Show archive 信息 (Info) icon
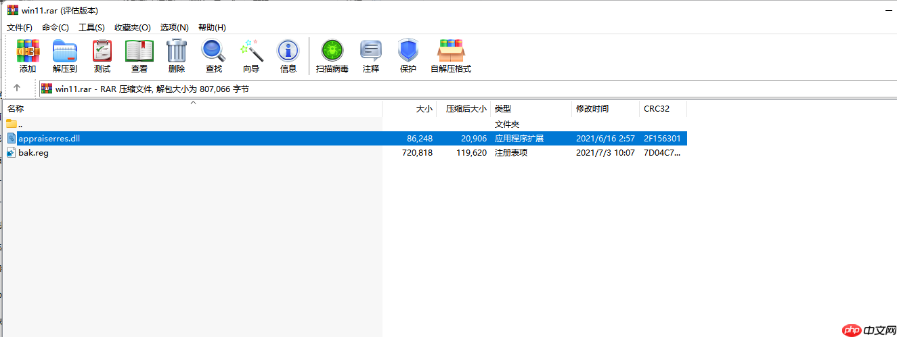 pyautogui.click(x=288, y=51)
